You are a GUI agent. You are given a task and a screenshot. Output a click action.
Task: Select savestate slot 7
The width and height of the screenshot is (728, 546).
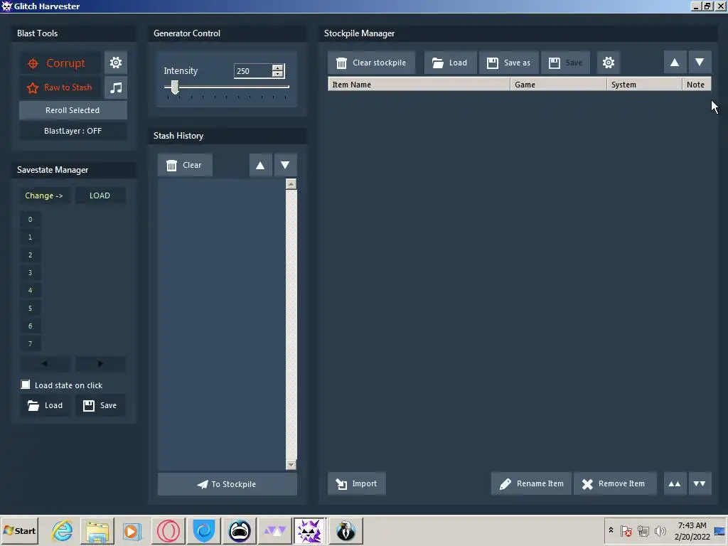[x=30, y=344]
